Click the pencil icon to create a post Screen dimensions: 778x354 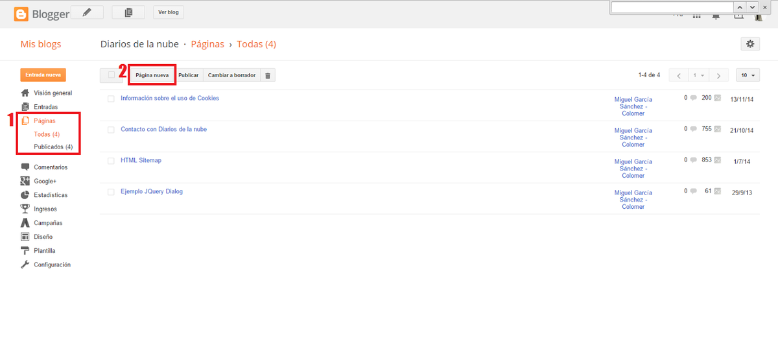(x=87, y=12)
